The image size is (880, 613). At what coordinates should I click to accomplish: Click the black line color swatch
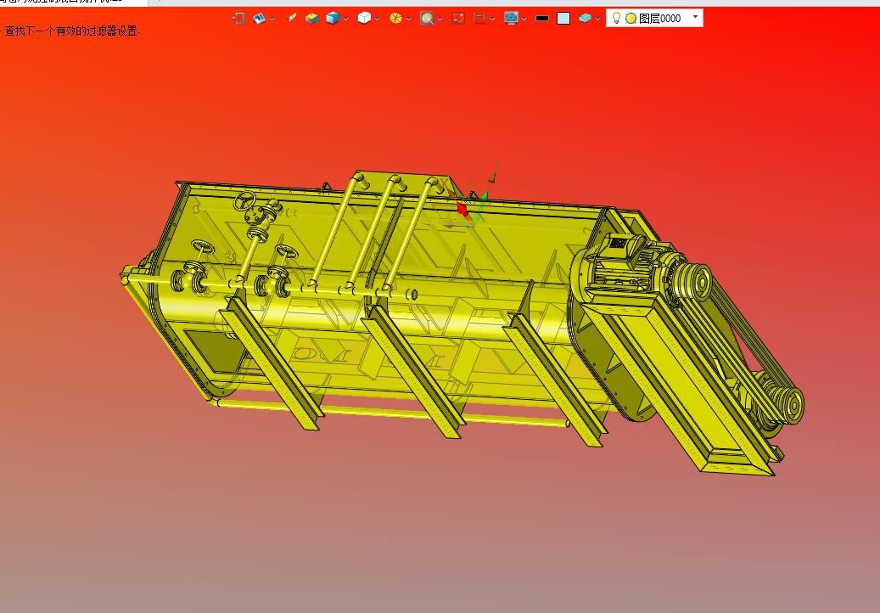[542, 19]
